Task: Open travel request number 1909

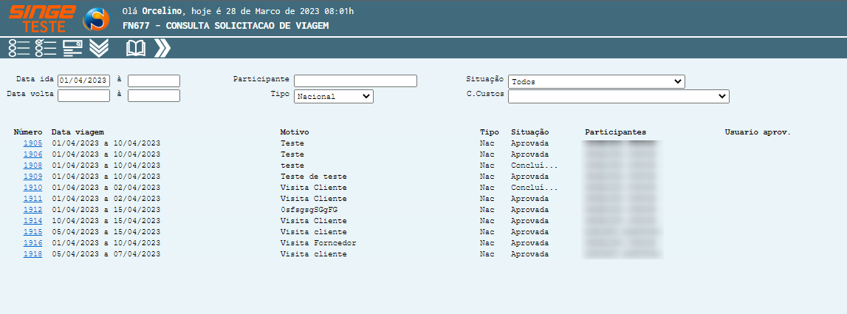Action: (x=32, y=177)
